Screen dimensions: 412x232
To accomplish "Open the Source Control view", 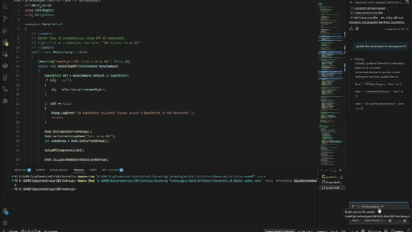I will point(5,18).
